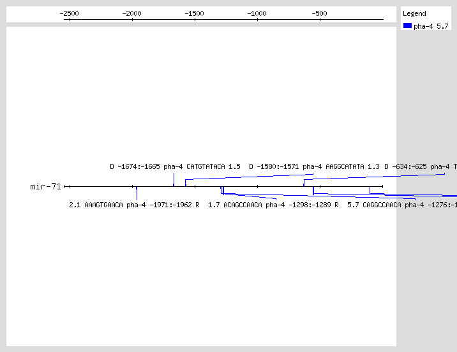Click the pha-4 5.7 legend label
457x352 pixels.
431,26
